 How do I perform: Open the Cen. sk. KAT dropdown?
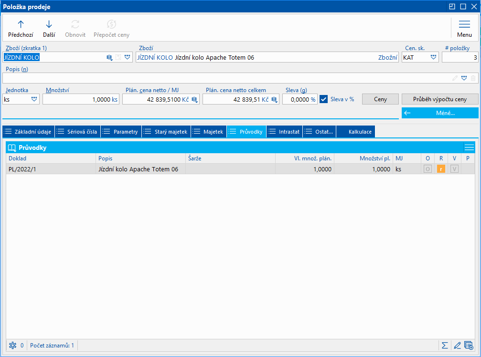(x=433, y=57)
